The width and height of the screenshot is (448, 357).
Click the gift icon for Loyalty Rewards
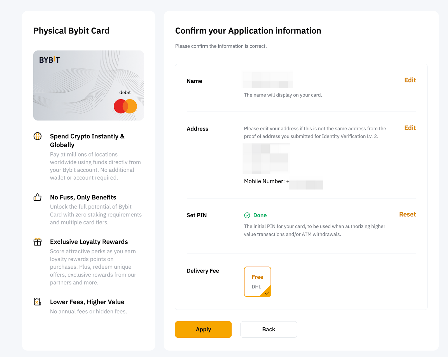[38, 242]
